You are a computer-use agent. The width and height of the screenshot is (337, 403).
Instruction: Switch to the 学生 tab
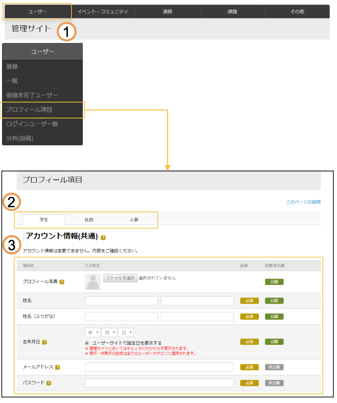click(x=44, y=220)
